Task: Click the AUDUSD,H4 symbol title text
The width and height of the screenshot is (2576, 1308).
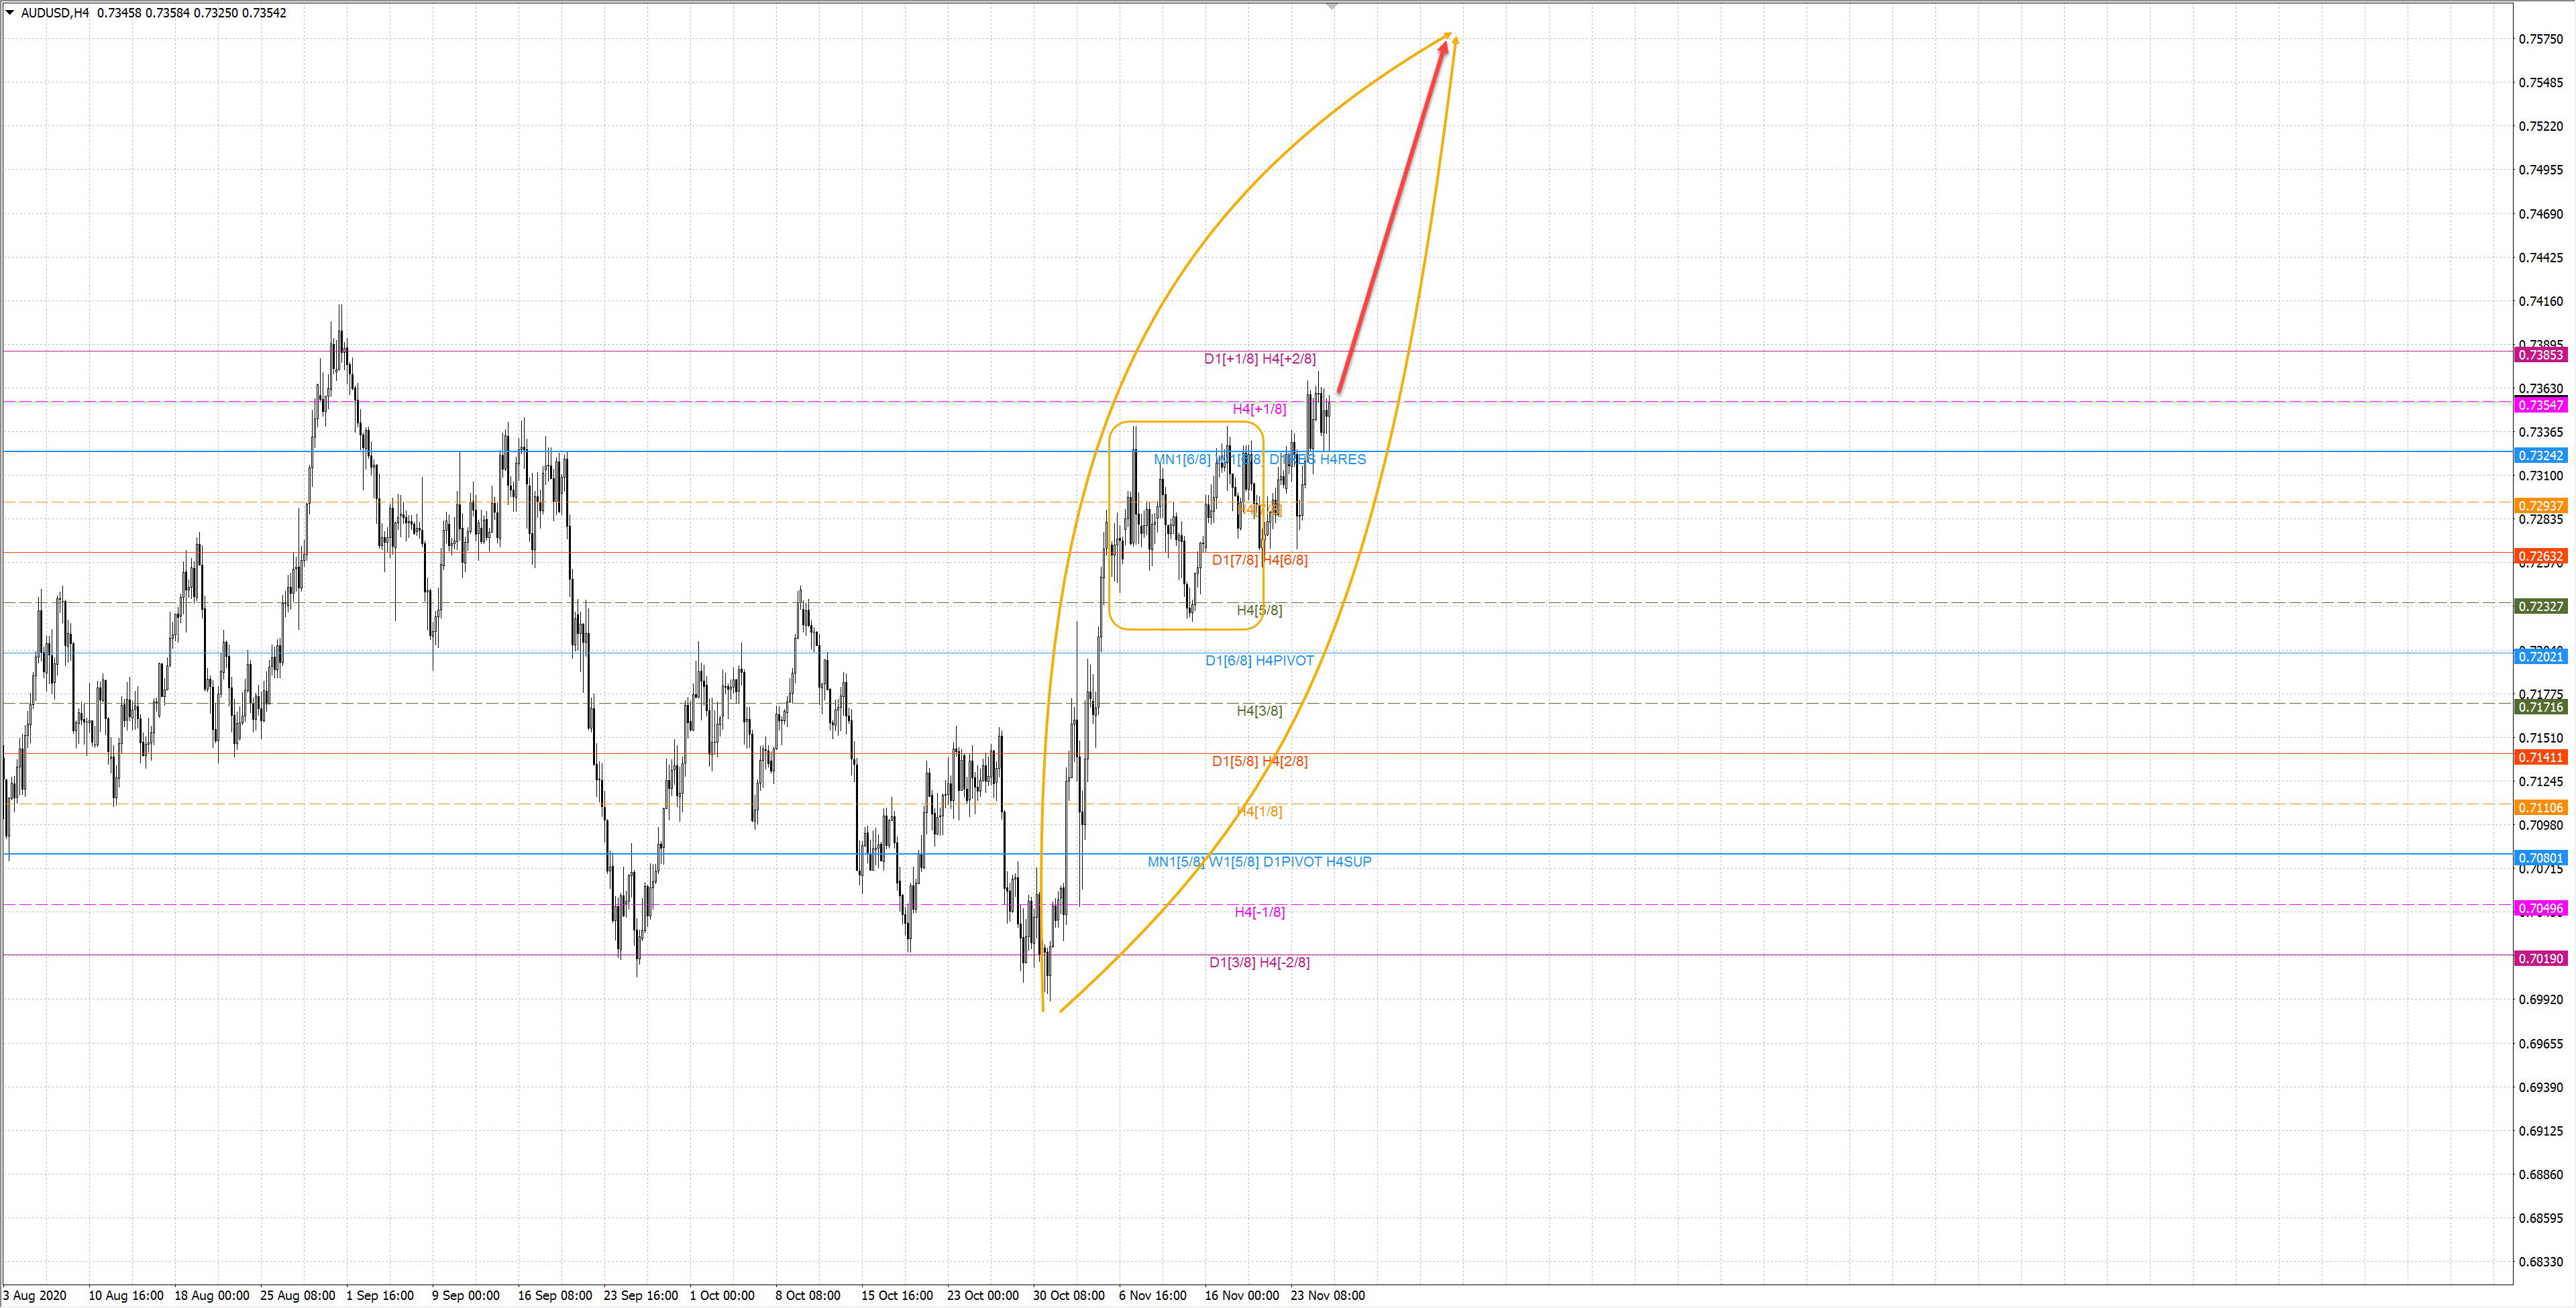Action: [x=55, y=13]
